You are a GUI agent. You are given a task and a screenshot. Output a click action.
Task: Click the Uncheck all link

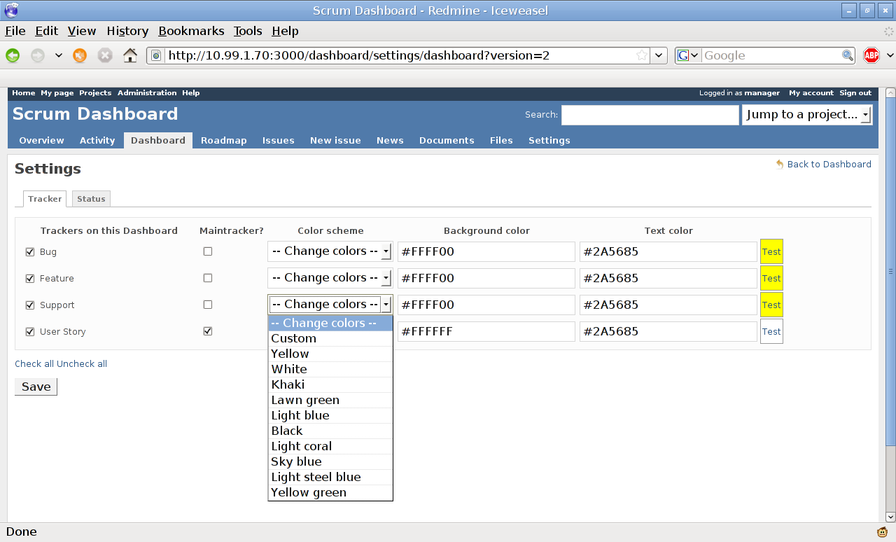[82, 364]
